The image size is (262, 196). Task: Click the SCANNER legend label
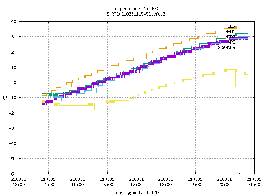click(x=226, y=47)
